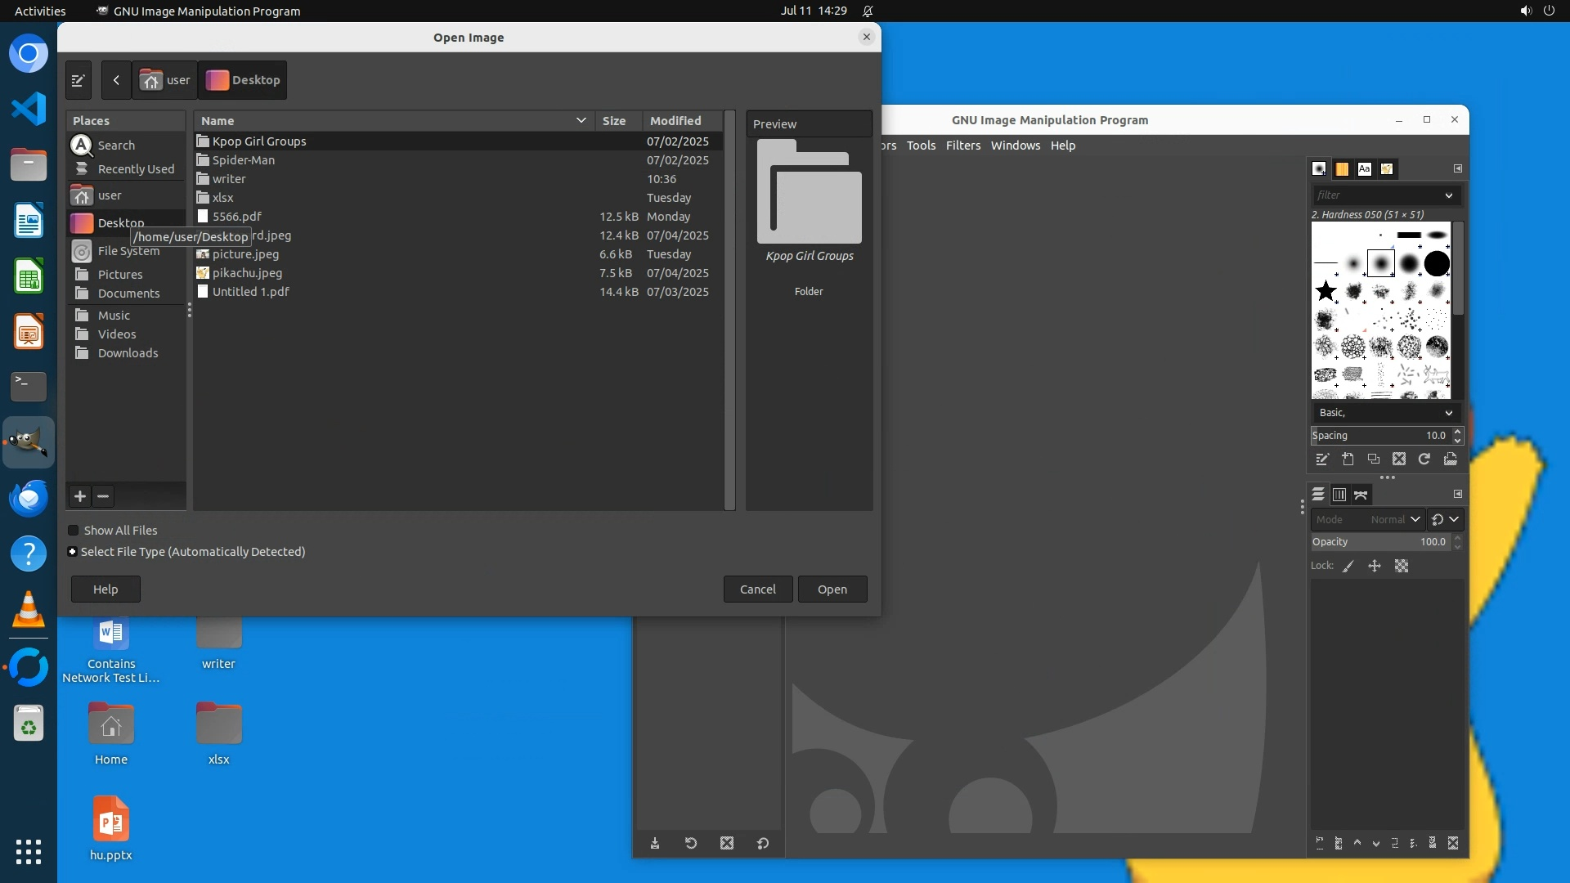This screenshot has width=1570, height=883.
Task: Switch to the Patterns tab
Action: [x=1342, y=169]
